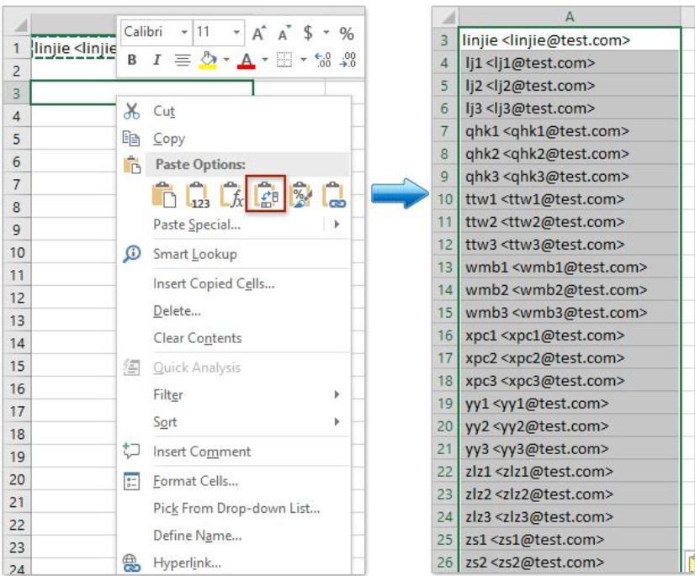Click the clipboard icon next to Paste Options
Viewport: 695px width, 576px height.
[x=132, y=164]
